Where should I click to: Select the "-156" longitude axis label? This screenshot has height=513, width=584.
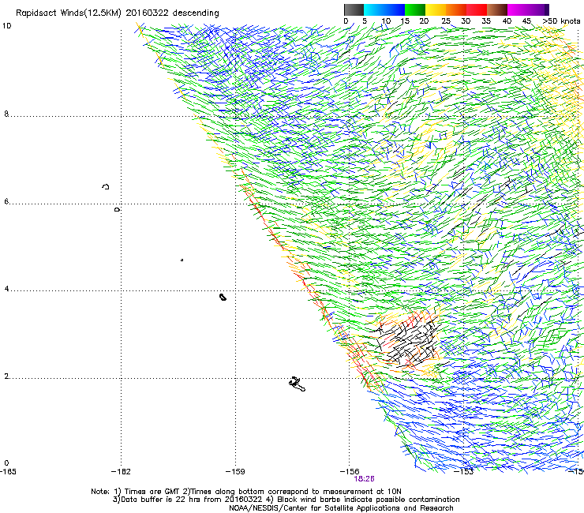click(x=350, y=472)
